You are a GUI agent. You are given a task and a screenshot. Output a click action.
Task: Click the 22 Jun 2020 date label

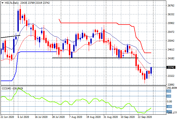7,117
